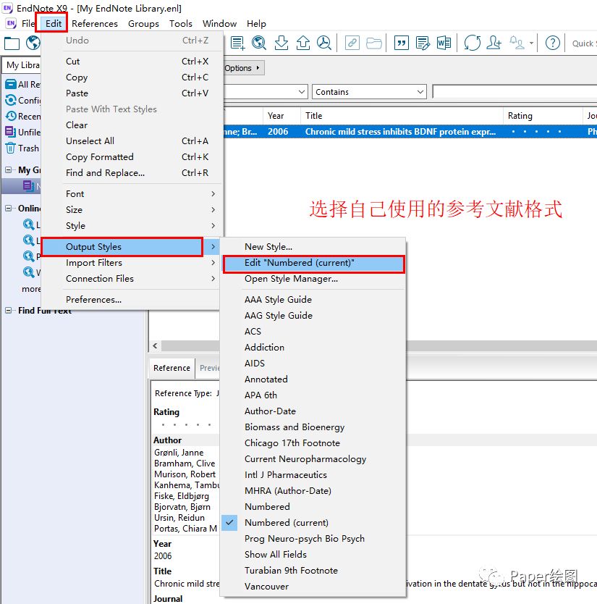Click the Help question mark icon
597x604 pixels.
[553, 43]
